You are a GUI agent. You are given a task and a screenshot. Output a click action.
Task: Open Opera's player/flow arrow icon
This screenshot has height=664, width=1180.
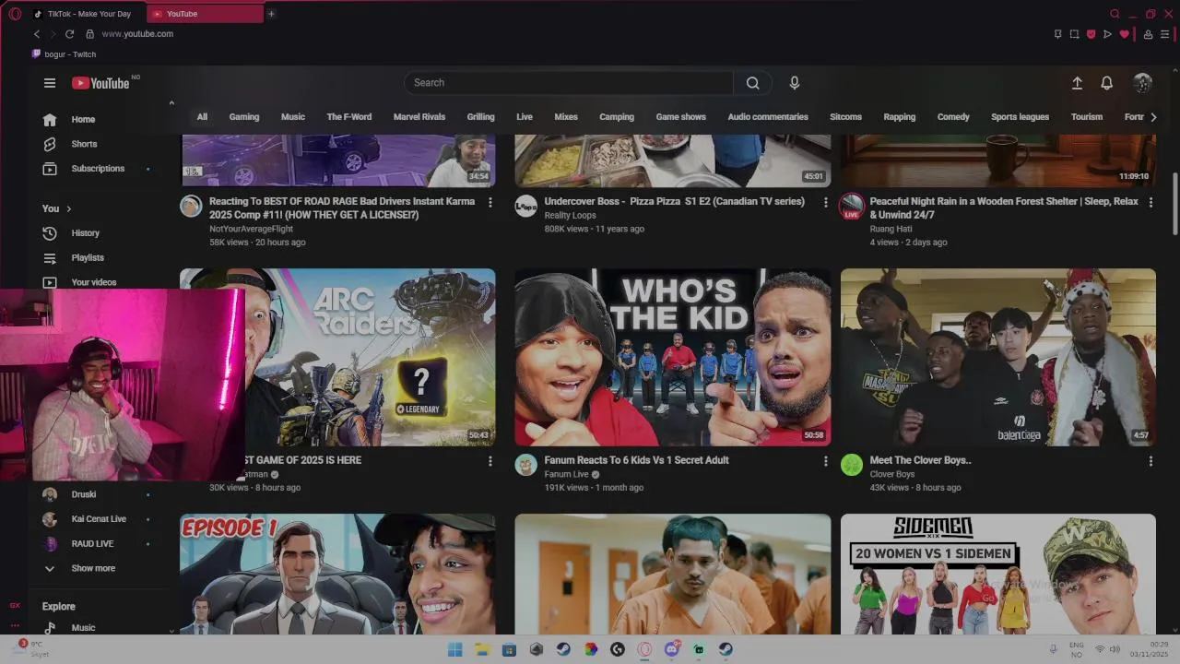[1107, 34]
